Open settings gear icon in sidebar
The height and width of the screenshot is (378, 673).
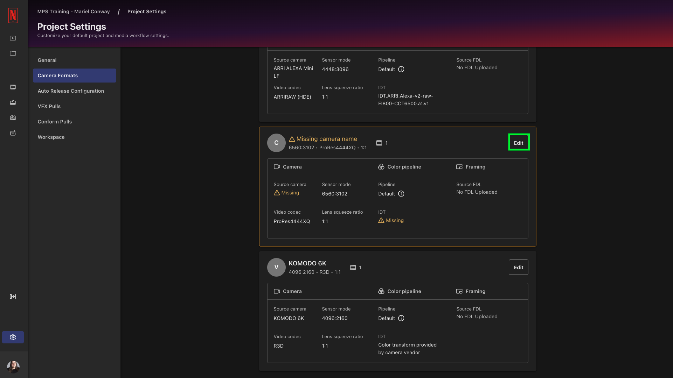(x=13, y=337)
